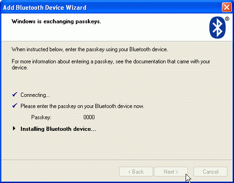
Task: Click the Back button
Action: click(136, 172)
